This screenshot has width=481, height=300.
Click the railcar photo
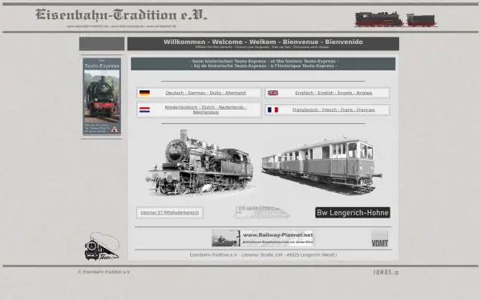pos(321,165)
